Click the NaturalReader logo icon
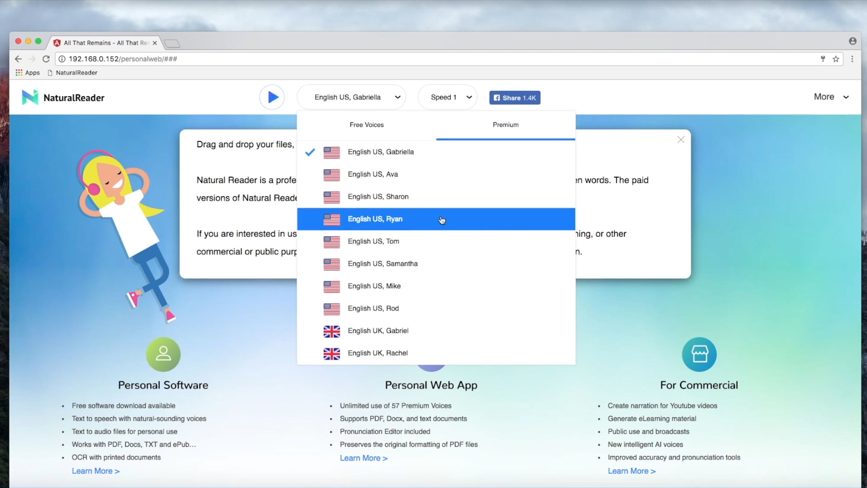Image resolution: width=867 pixels, height=488 pixels. [x=30, y=97]
